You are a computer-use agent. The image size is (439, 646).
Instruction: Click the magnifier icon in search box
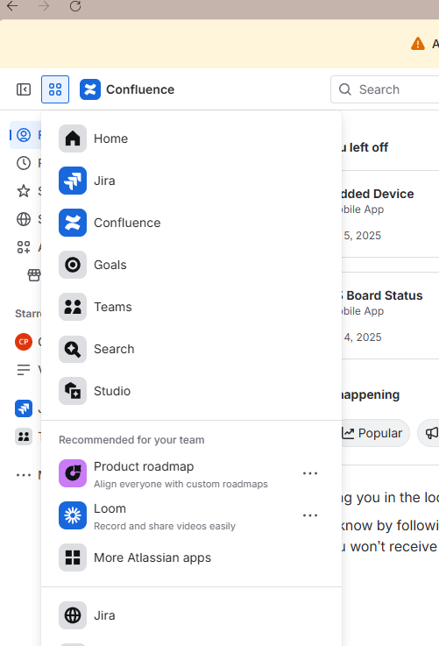click(345, 89)
